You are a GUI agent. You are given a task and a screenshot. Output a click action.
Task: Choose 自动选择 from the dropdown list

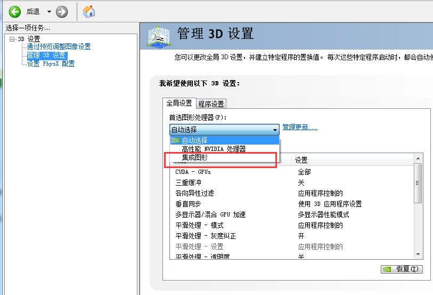pyautogui.click(x=225, y=140)
